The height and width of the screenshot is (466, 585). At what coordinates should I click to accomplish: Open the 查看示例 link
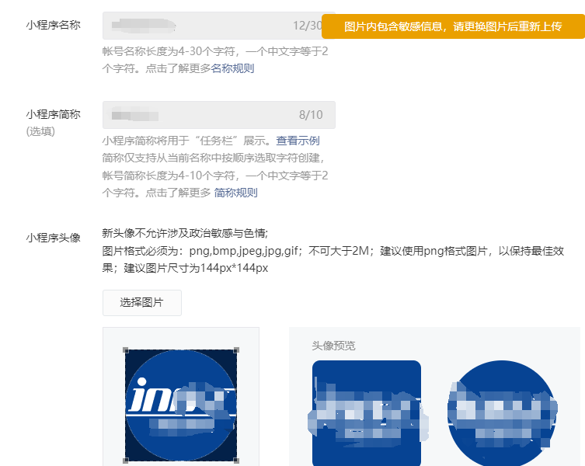[x=298, y=141]
